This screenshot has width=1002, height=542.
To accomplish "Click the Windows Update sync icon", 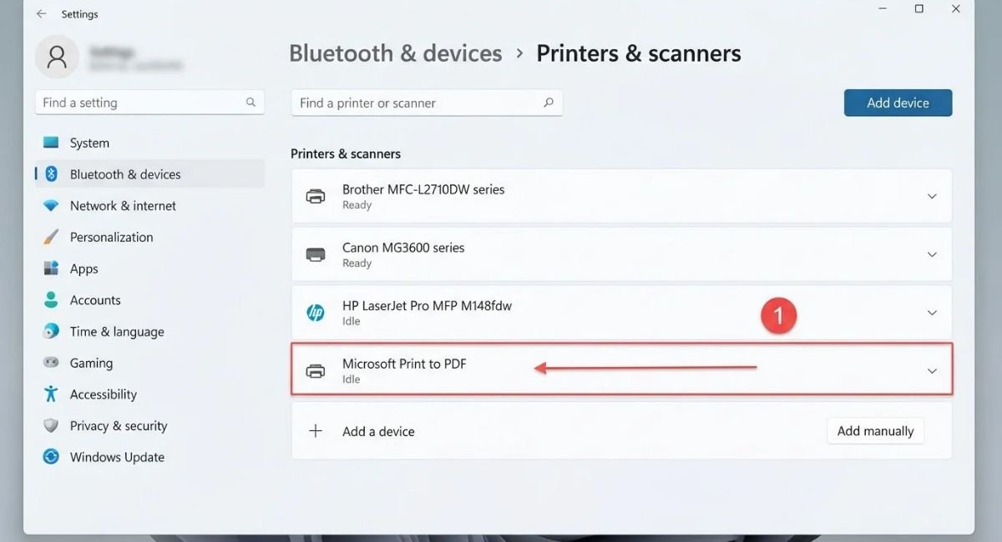I will pos(51,457).
